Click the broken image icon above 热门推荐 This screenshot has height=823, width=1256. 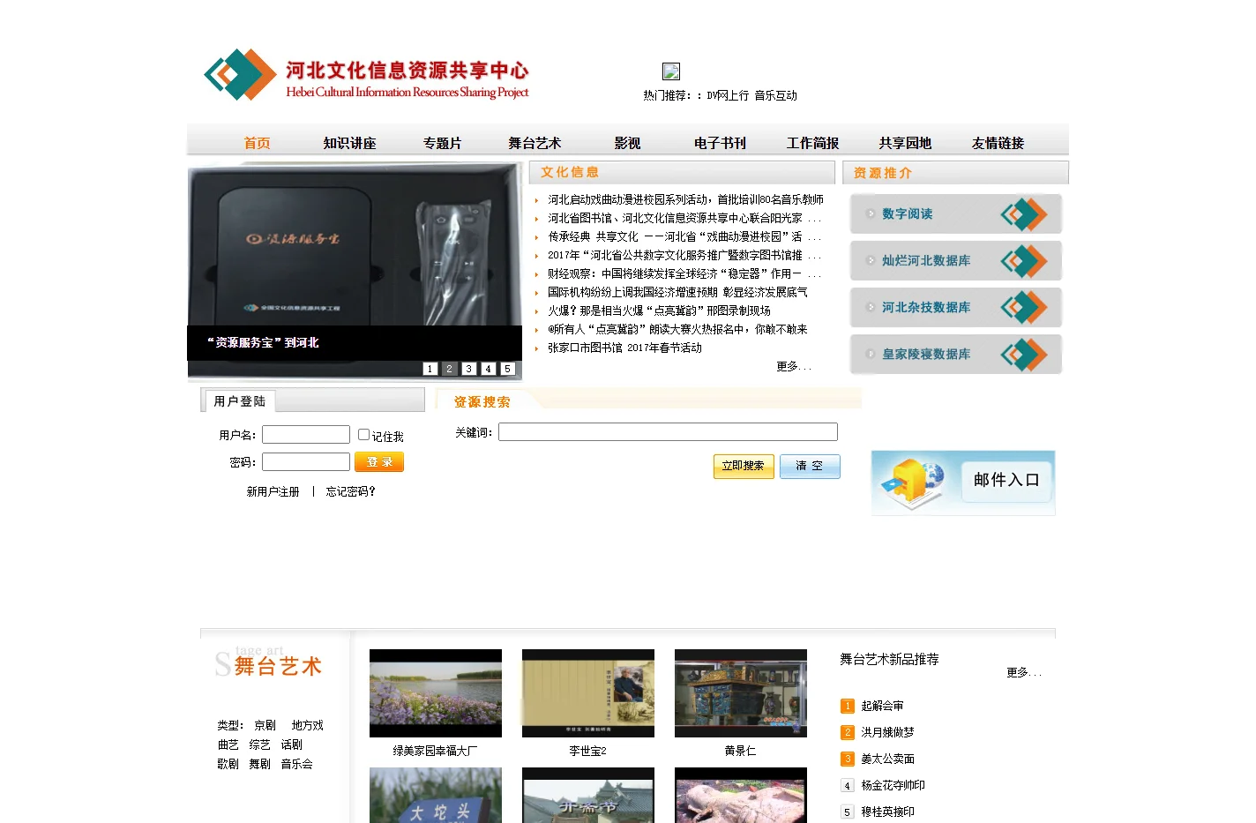tap(671, 71)
